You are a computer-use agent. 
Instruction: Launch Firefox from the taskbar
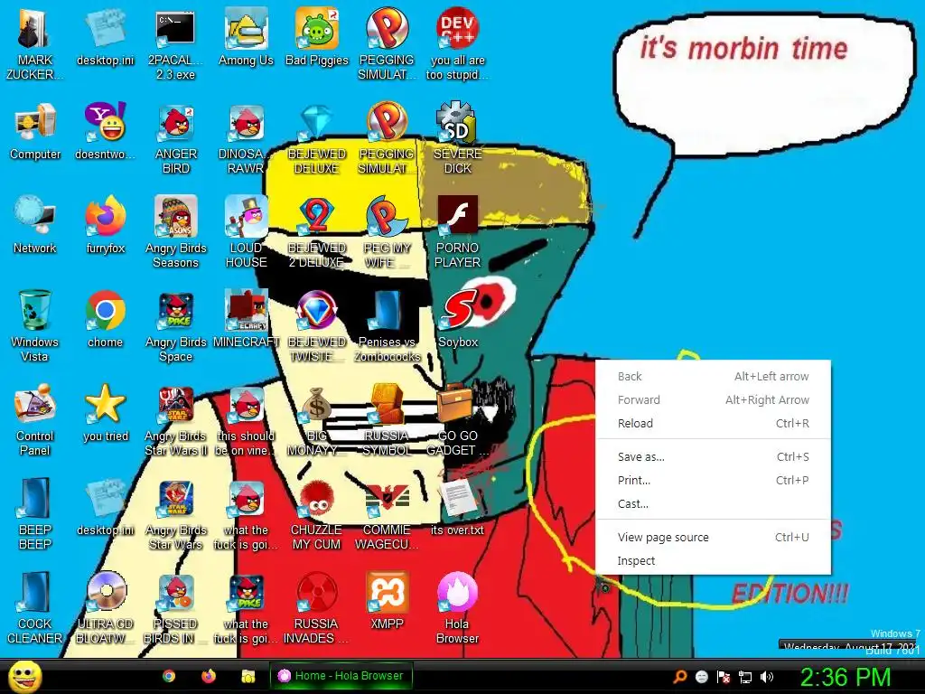(209, 676)
